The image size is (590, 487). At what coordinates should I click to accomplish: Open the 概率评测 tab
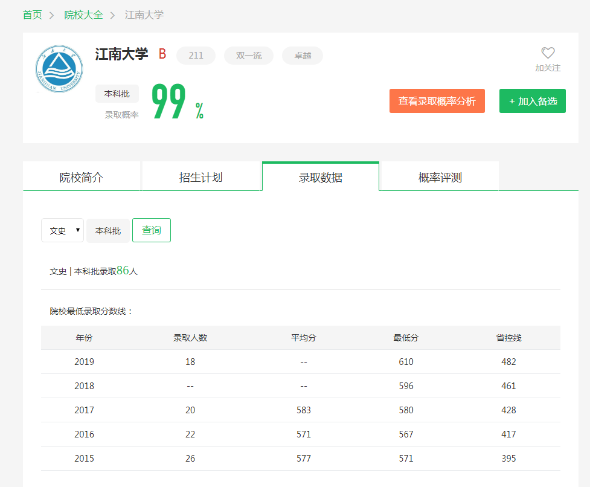[x=439, y=176]
